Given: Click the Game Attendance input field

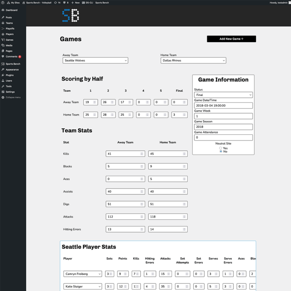Looking at the screenshot, I should point(223,137).
